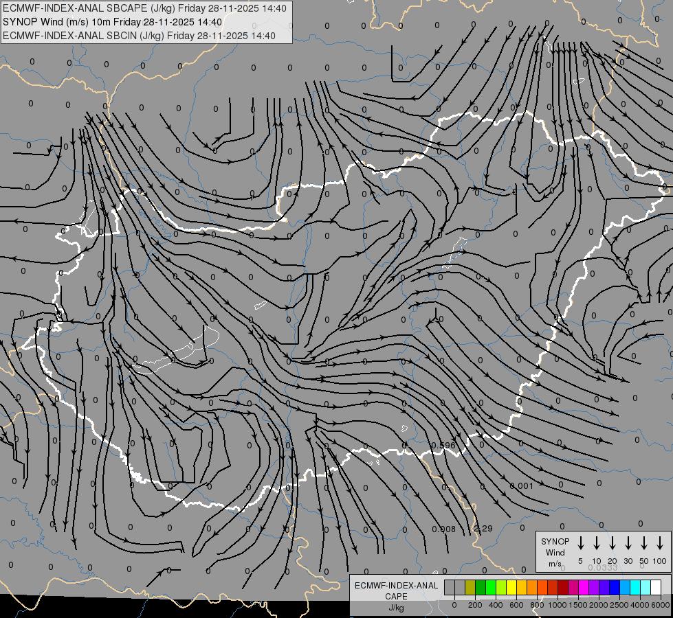Click the '600' tick on the CAPE scale
673x618 pixels.
(x=516, y=605)
